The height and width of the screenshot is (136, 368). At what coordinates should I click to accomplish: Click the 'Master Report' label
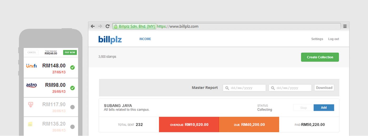tap(205, 88)
